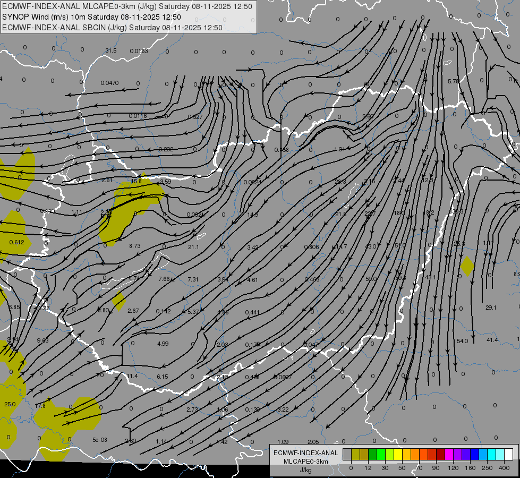
Task: Click the SYNOP Wind 10m header line
Action: [91, 17]
